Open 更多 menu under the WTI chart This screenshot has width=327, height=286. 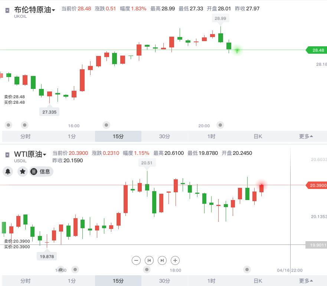point(306,281)
